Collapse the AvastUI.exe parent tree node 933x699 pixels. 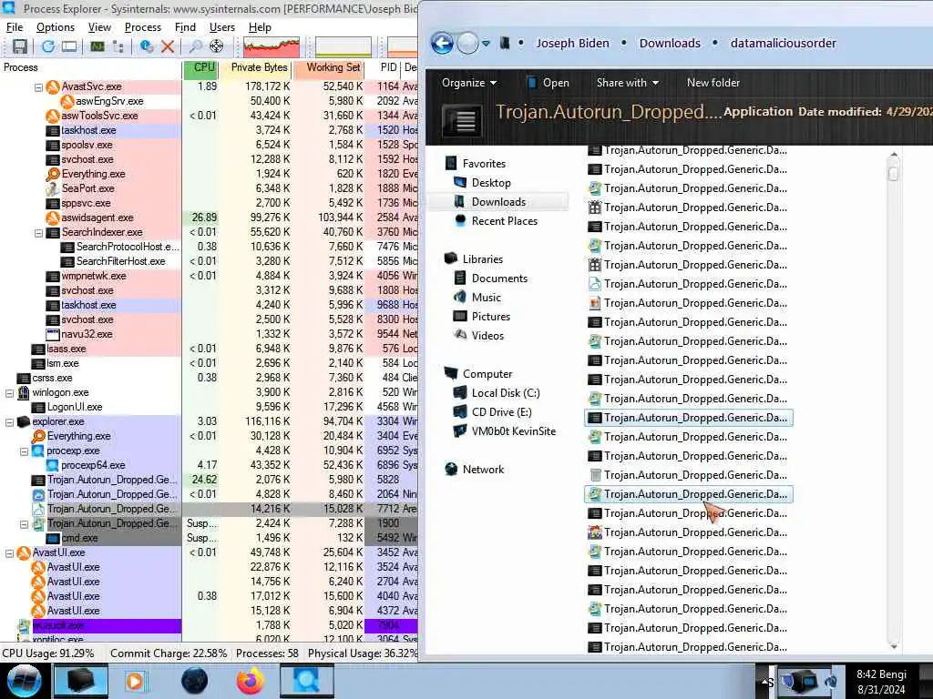(9, 553)
